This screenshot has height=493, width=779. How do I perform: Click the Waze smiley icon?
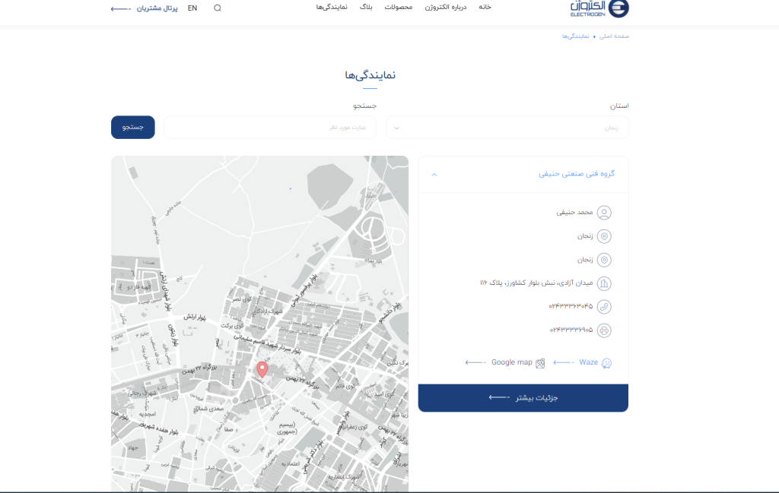[x=606, y=363]
